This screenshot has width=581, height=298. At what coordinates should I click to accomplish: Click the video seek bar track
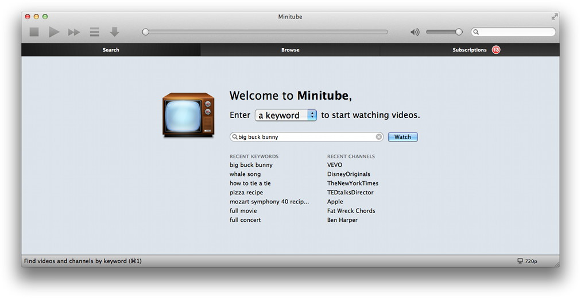265,32
